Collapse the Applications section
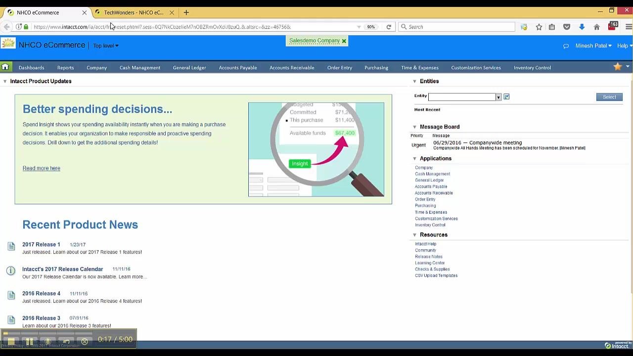This screenshot has height=356, width=633. tap(414, 159)
